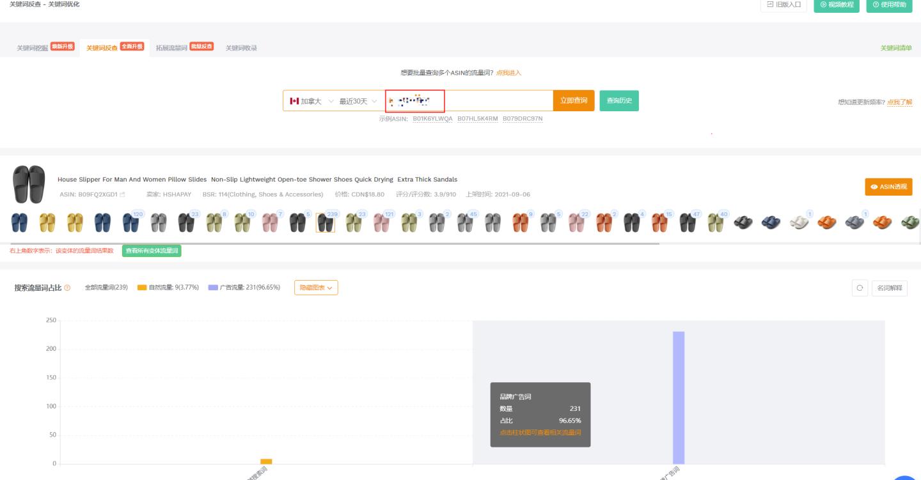Screen dimensions: 921x480
Task: Select the pink slipper variant with badge 121
Action: click(381, 222)
